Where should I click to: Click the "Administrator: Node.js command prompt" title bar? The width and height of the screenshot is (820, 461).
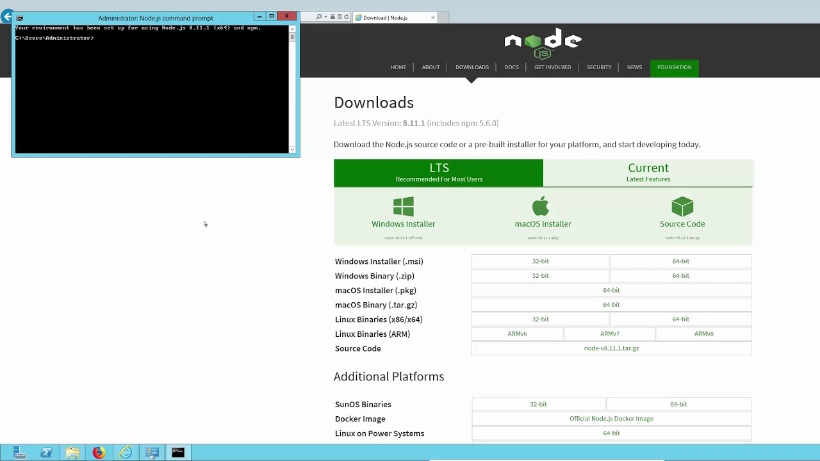tap(156, 18)
